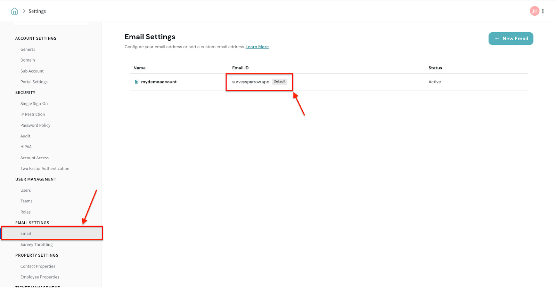Open the Roles settings page
Screen dimensions: 556x288
25,212
